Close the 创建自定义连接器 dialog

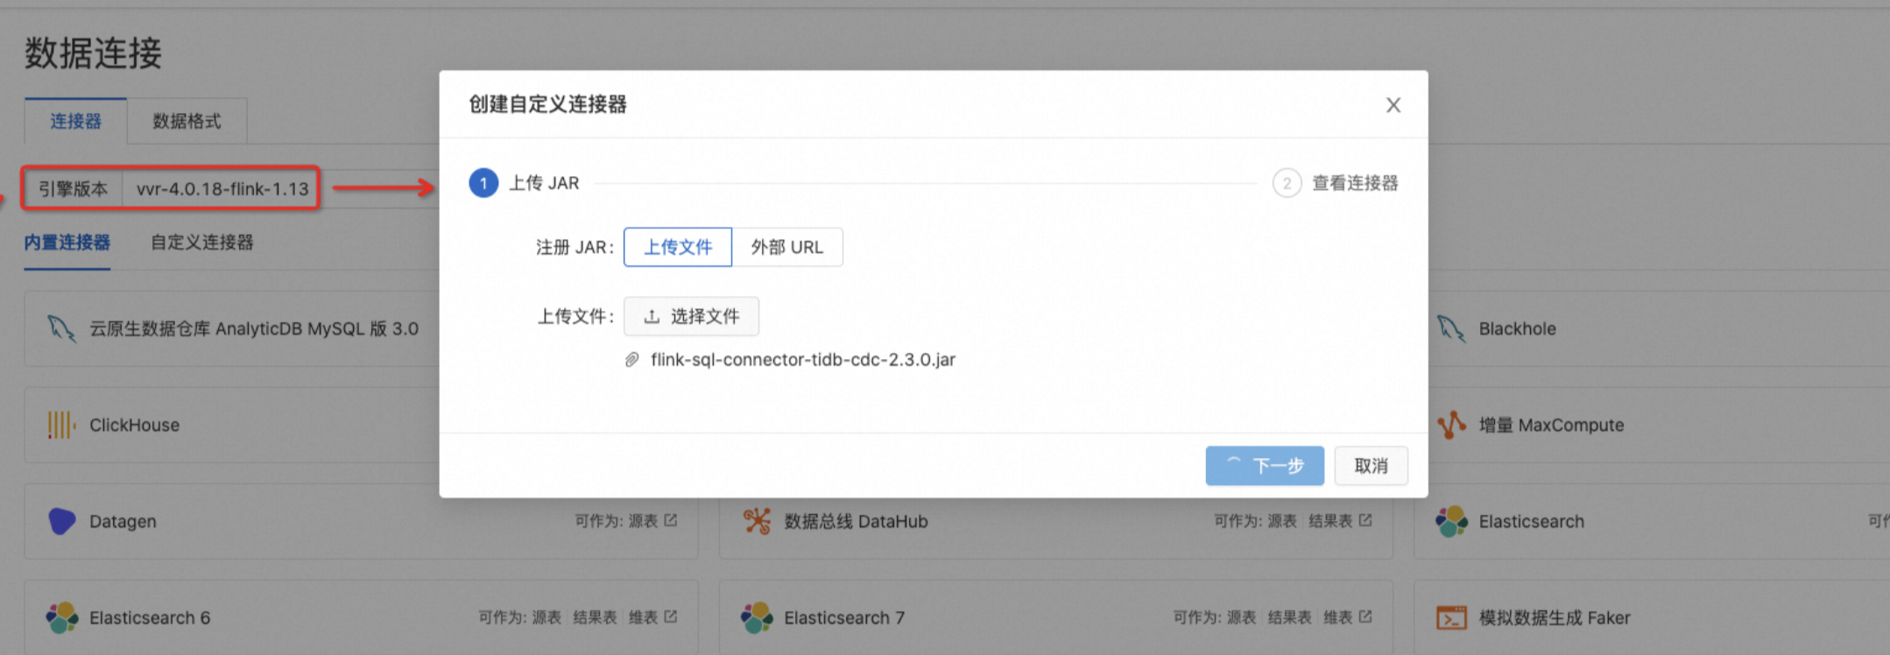coord(1393,105)
